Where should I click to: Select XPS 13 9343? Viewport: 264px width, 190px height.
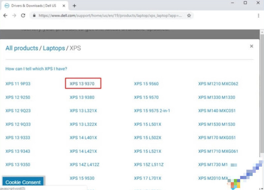[x=18, y=151]
